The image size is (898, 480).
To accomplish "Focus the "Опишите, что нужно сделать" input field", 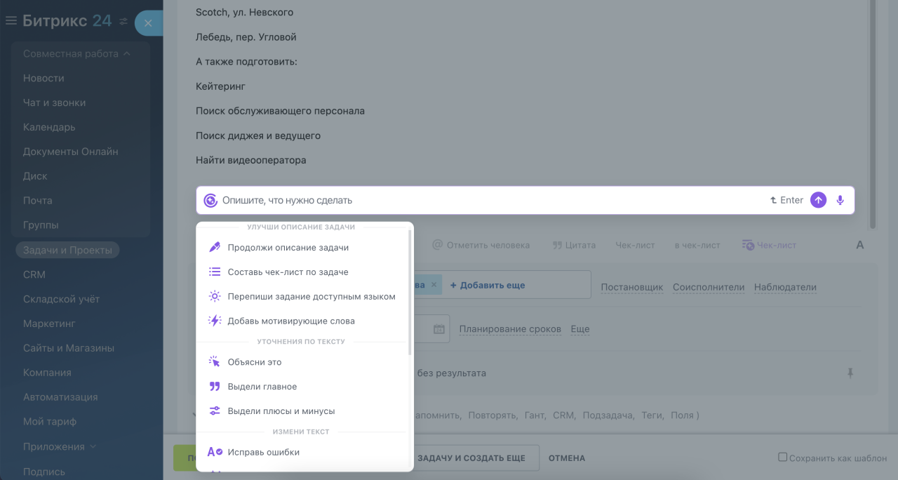I will click(x=491, y=200).
